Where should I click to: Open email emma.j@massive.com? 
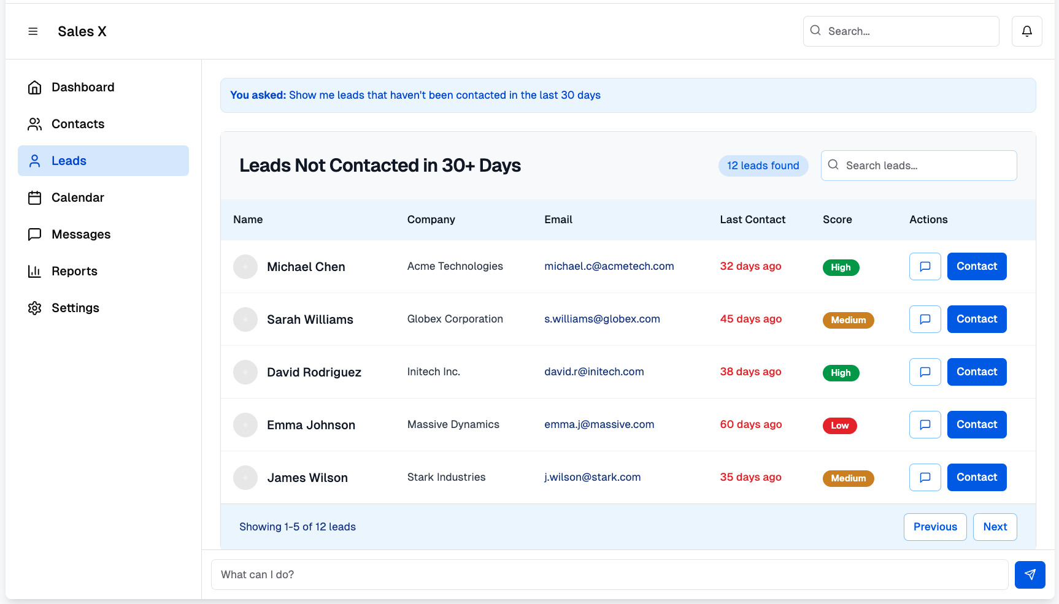tap(599, 424)
